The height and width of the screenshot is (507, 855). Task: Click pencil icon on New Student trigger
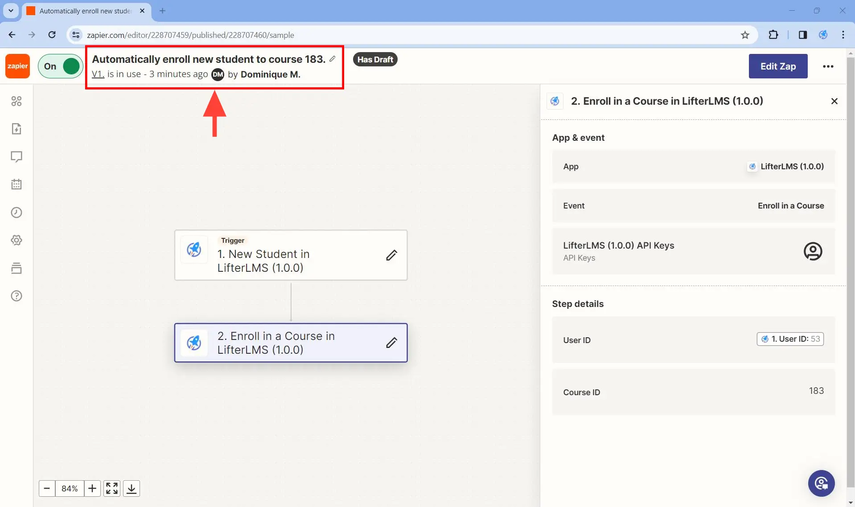[391, 255]
